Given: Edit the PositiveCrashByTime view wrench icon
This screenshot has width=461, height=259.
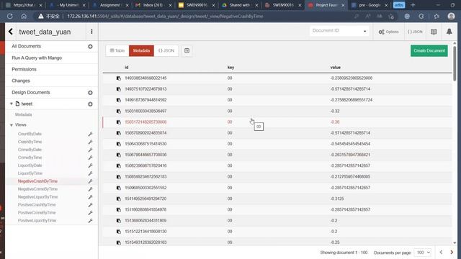Looking at the screenshot, I should coord(90,204).
